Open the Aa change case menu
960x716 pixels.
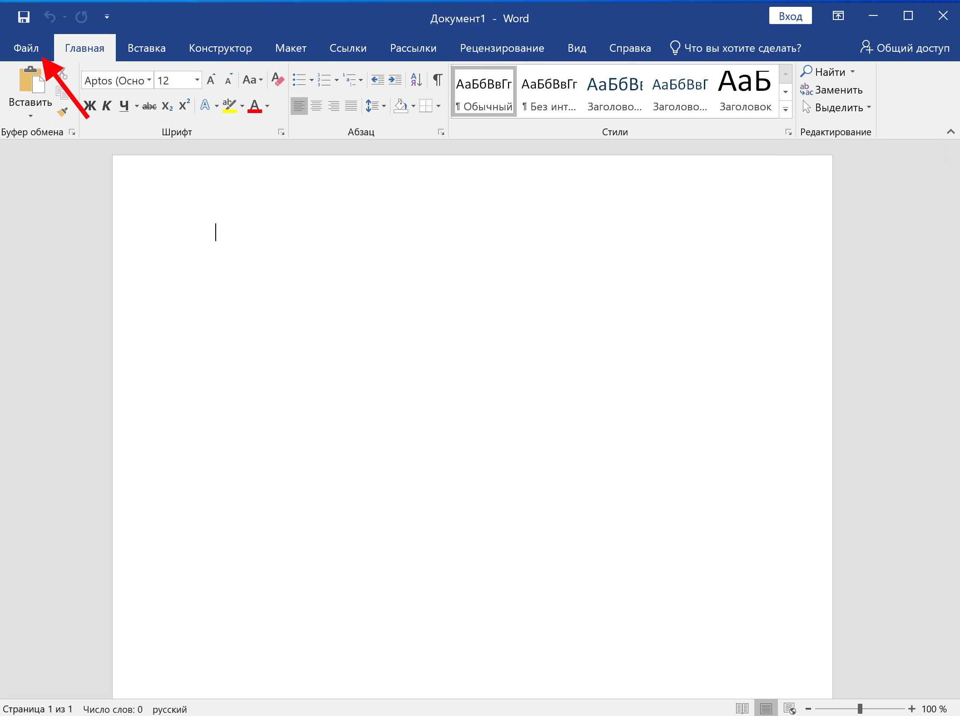[252, 80]
